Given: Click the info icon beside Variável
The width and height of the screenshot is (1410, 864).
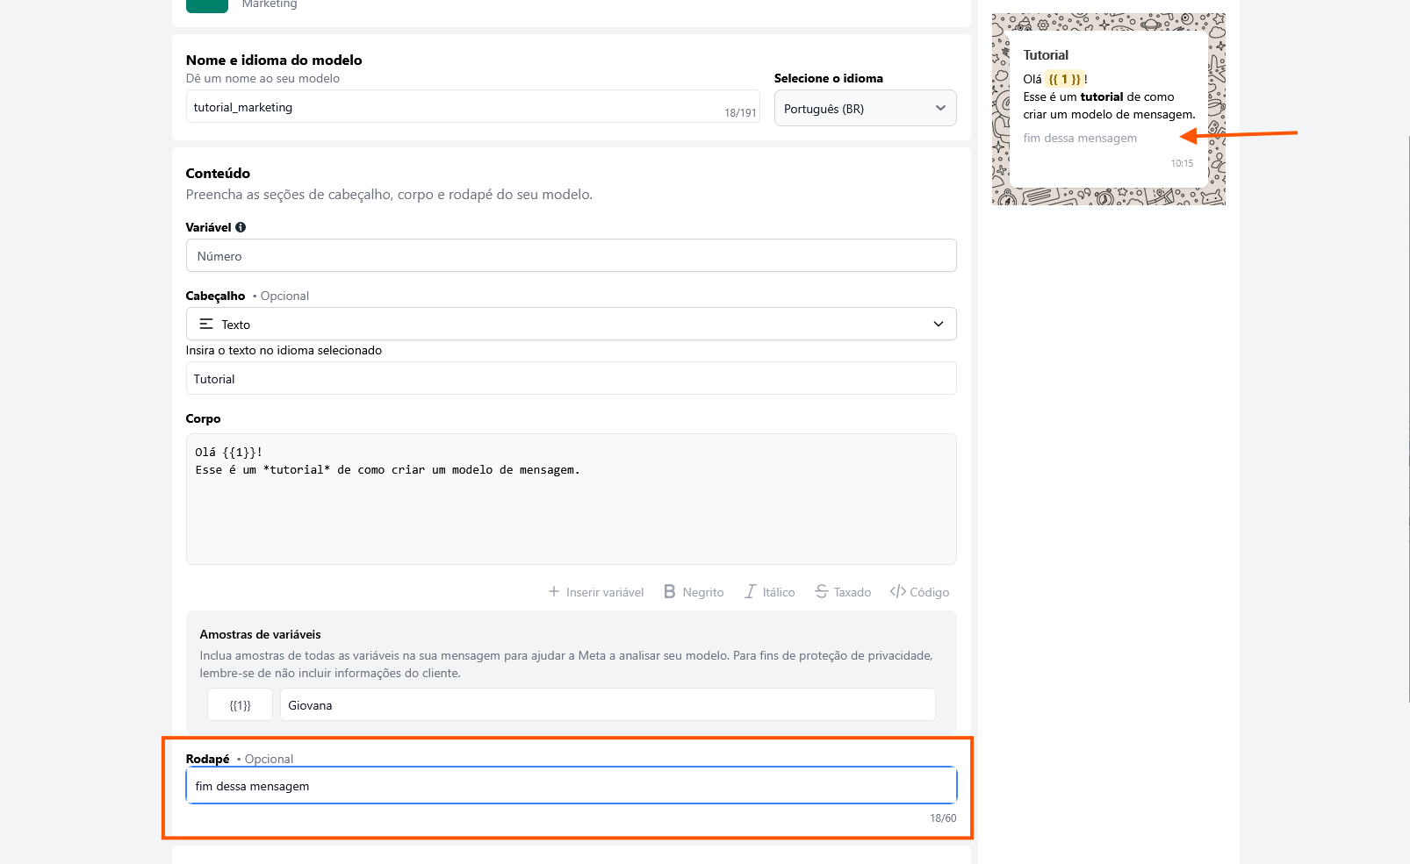Looking at the screenshot, I should point(241,227).
